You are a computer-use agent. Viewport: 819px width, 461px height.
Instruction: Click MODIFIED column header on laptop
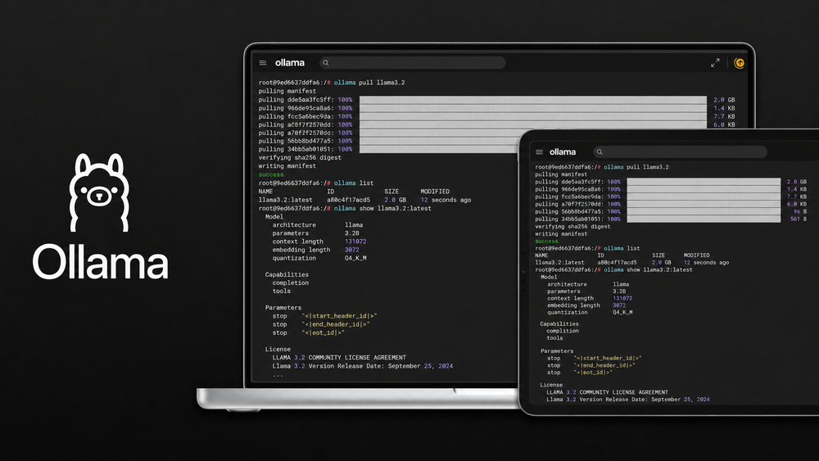(x=435, y=192)
